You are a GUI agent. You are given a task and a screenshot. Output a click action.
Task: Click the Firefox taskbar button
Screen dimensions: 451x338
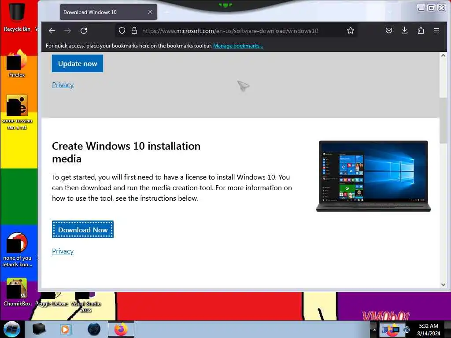(121, 329)
